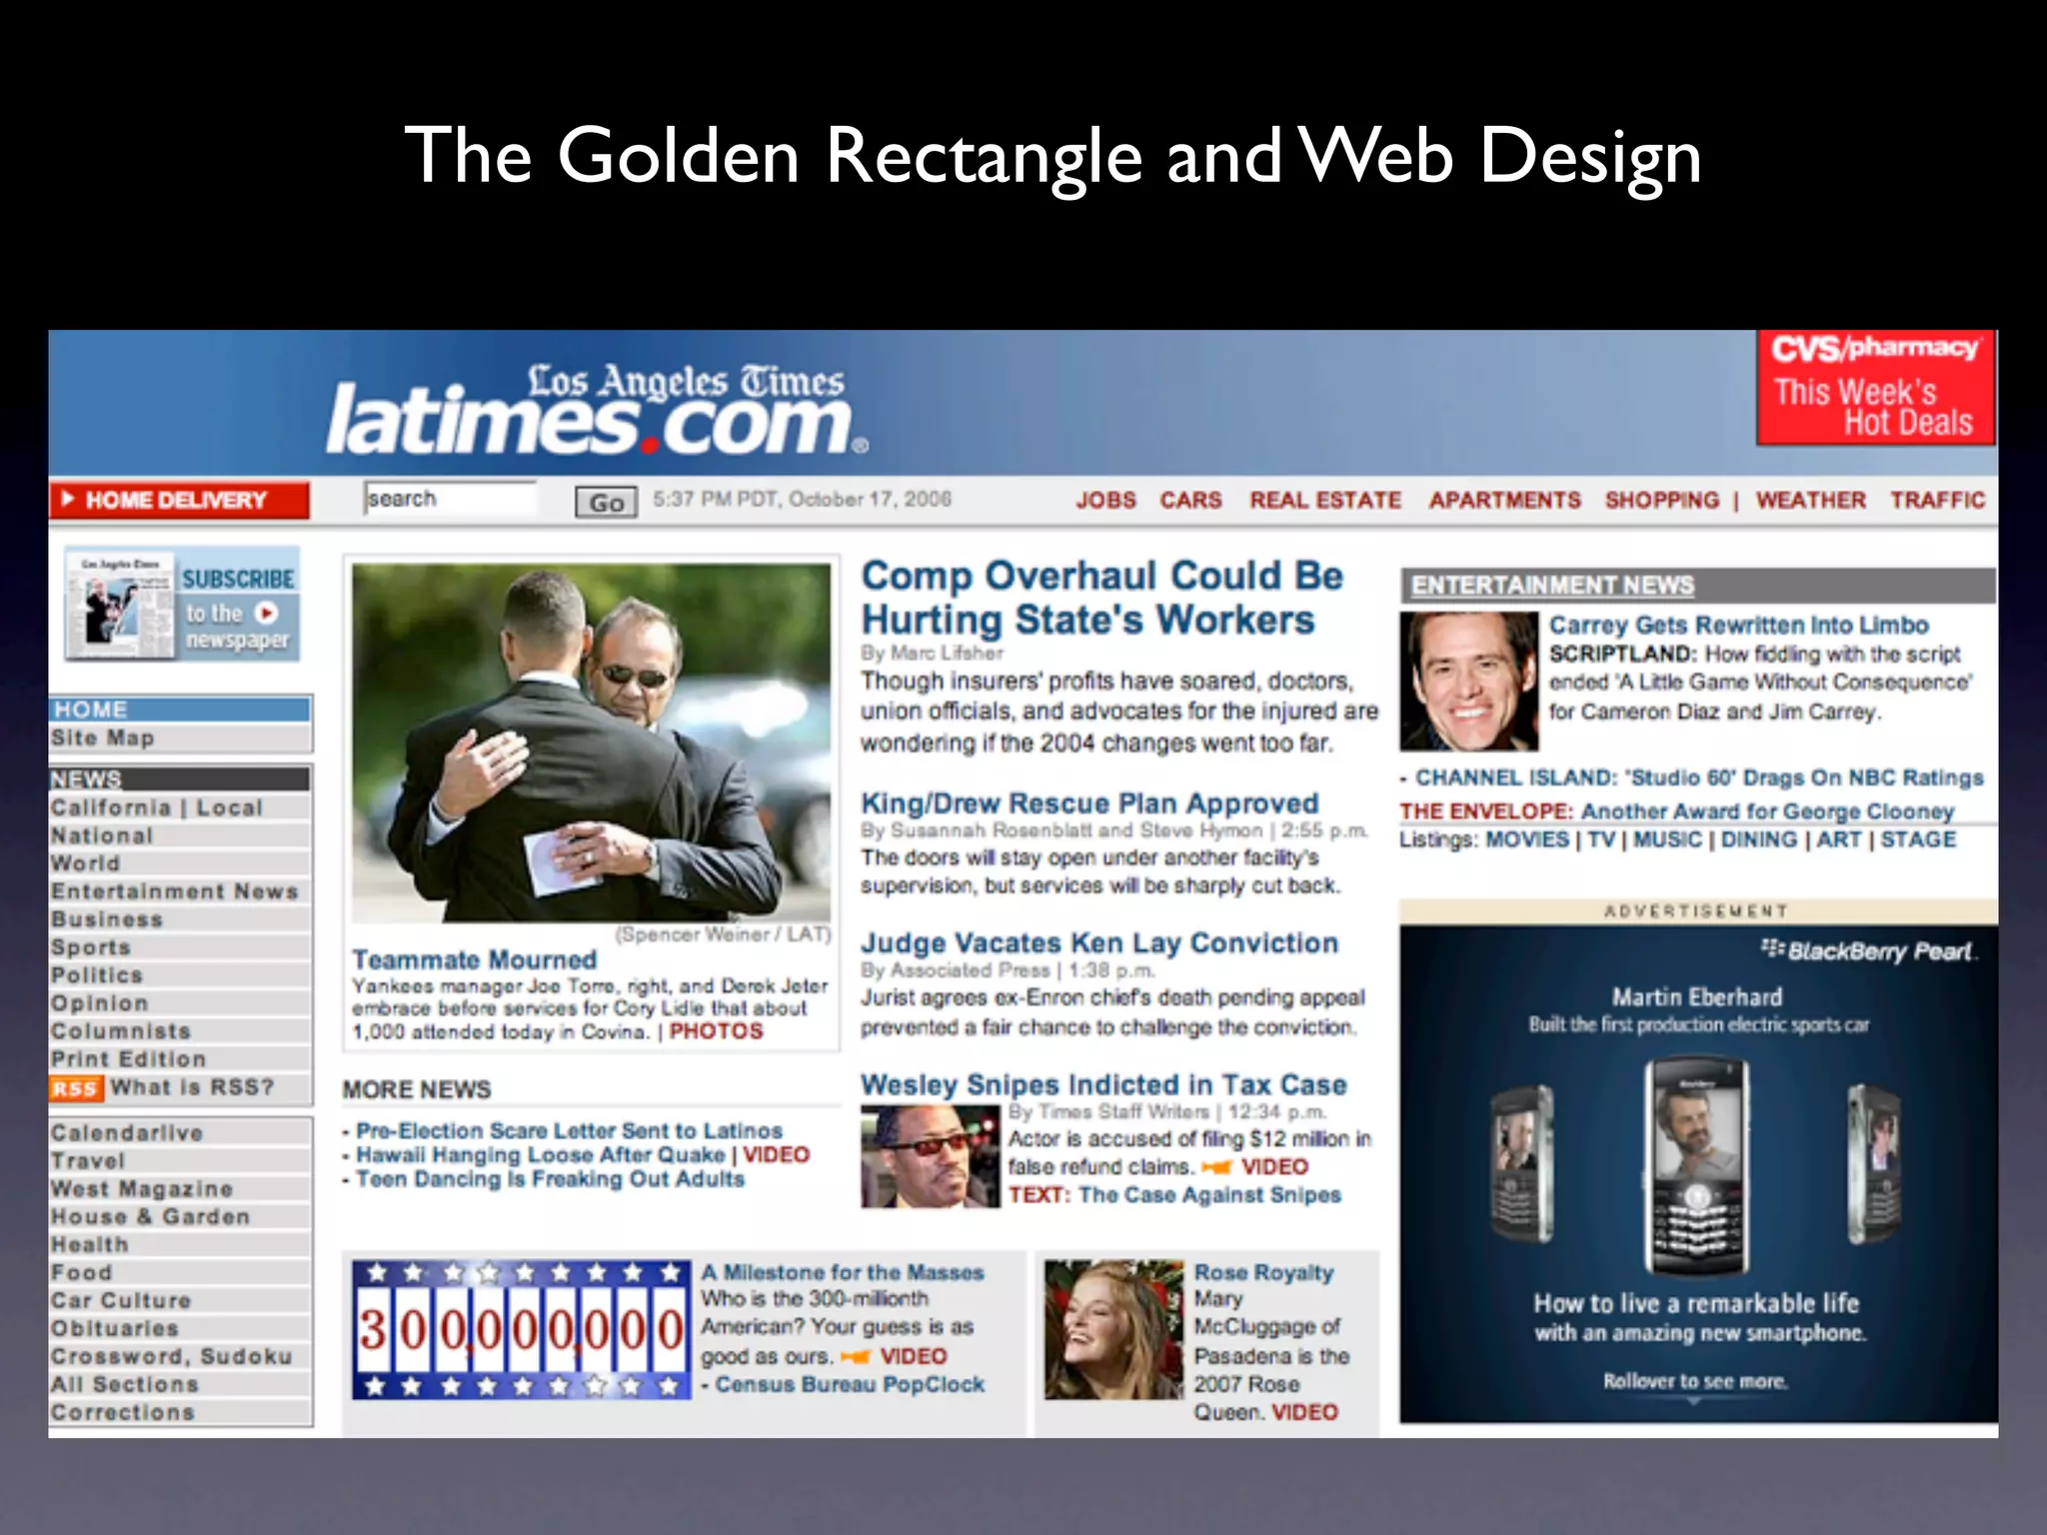Click the play arrow icon in Subscribe banner
Screen dimensions: 2047x1535
[x=266, y=613]
